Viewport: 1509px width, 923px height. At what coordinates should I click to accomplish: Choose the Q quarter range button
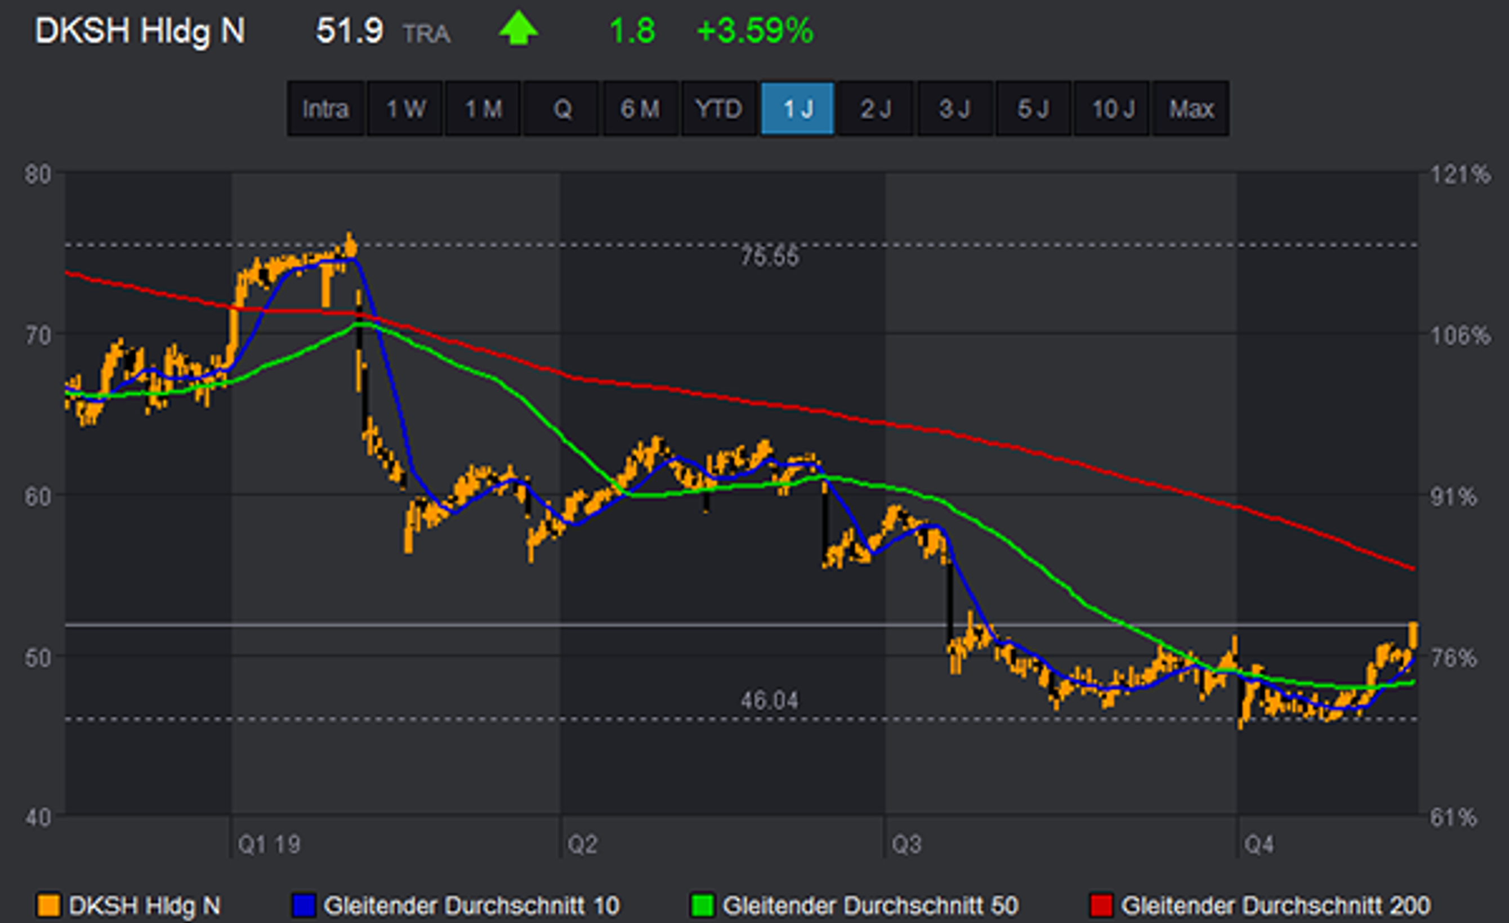[x=561, y=109]
